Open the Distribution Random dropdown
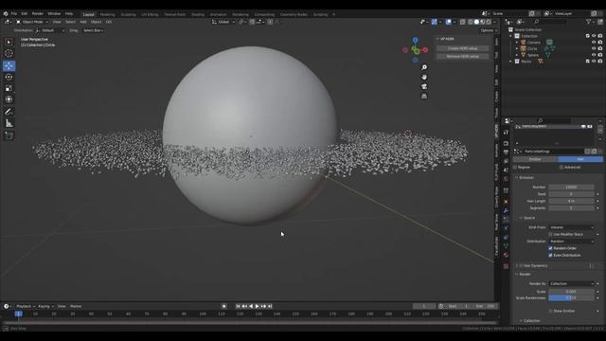 click(x=572, y=242)
